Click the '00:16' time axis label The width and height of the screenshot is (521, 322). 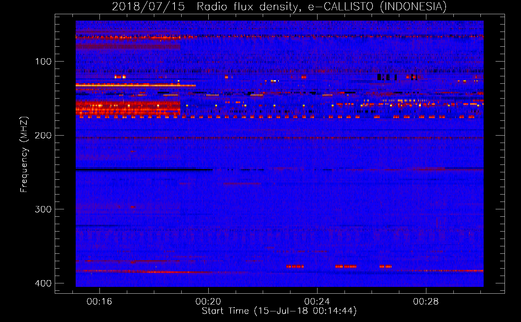pyautogui.click(x=99, y=301)
